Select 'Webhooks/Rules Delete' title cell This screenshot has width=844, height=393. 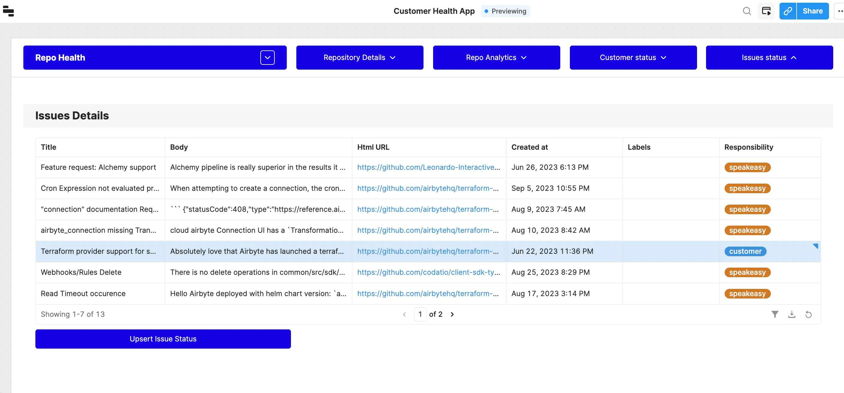click(100, 272)
